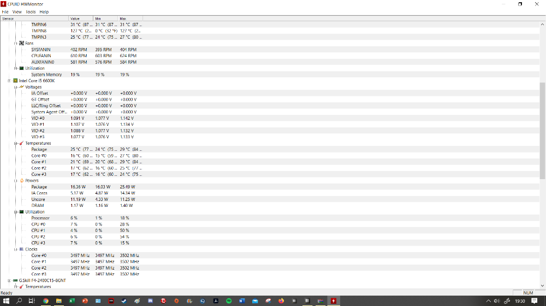Click the Max column header
This screenshot has height=306, width=546.
130,19
